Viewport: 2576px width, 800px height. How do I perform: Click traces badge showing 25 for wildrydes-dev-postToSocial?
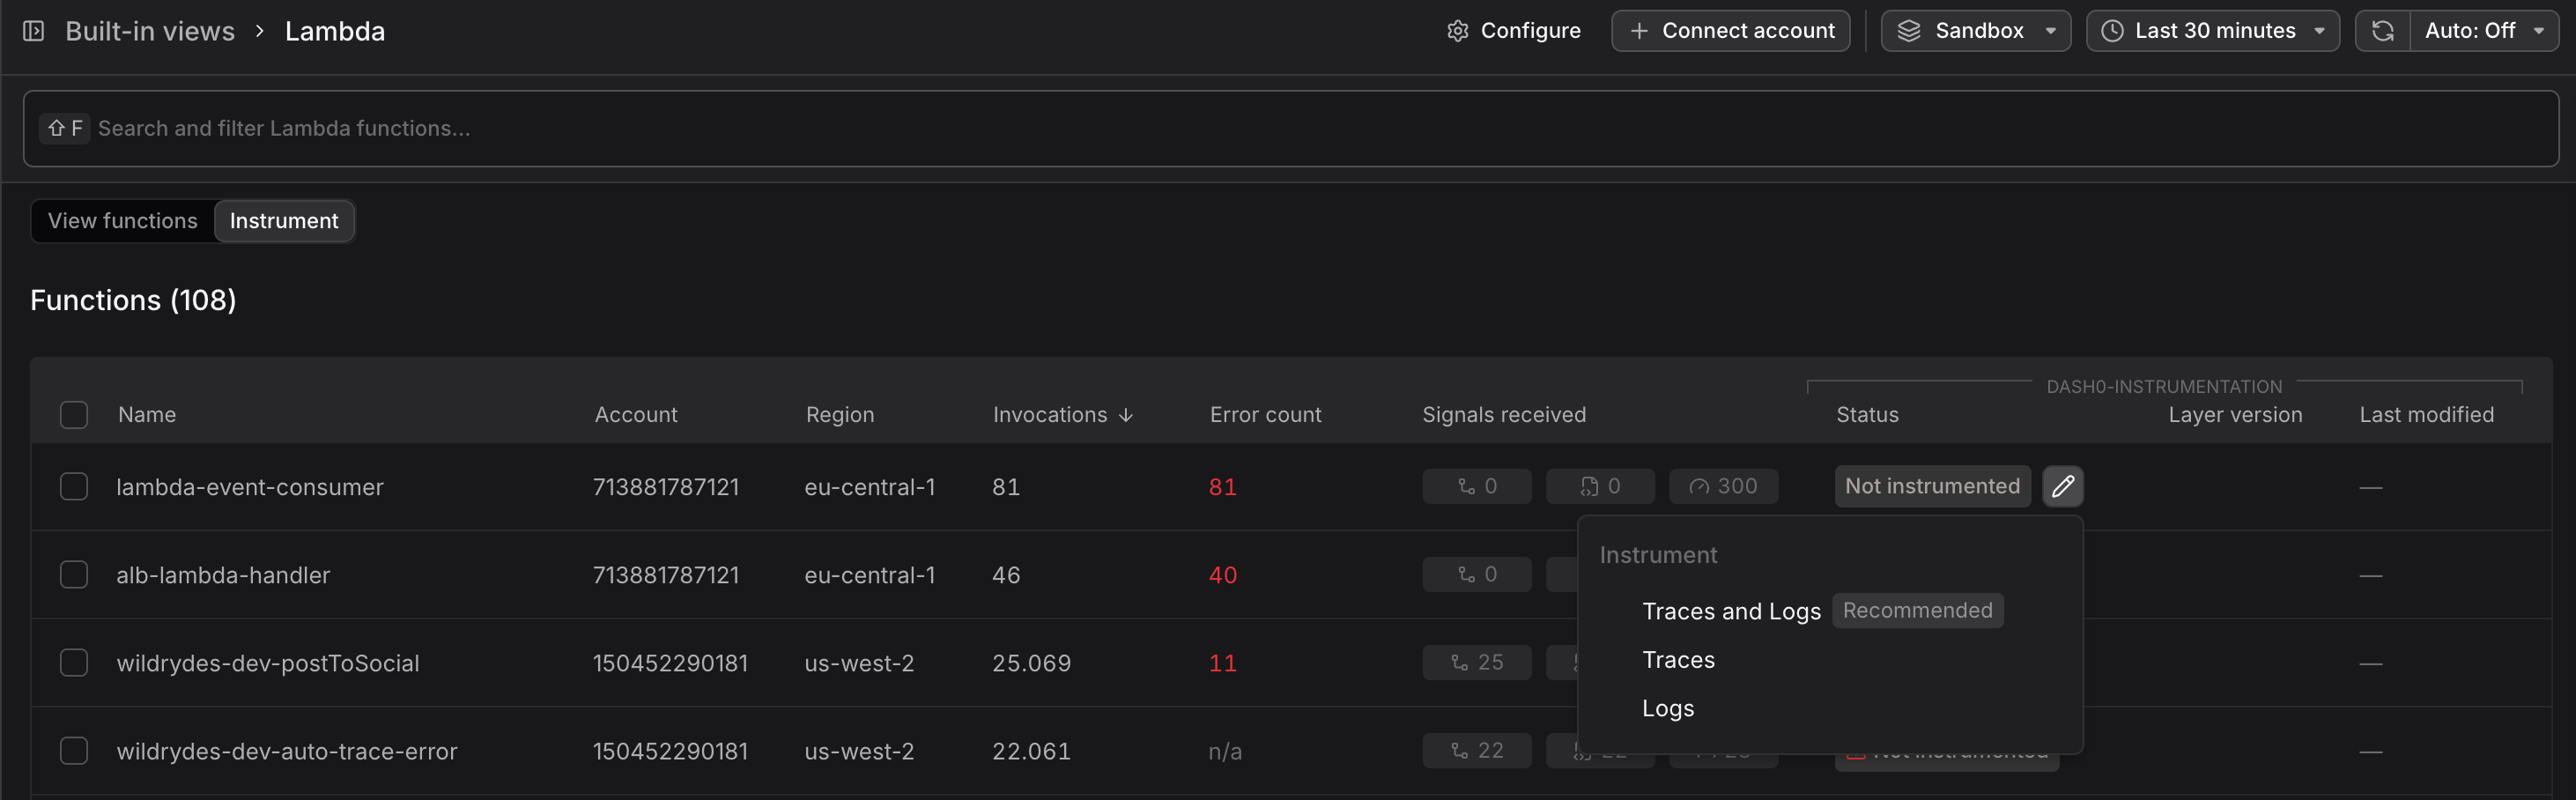[x=1477, y=662]
